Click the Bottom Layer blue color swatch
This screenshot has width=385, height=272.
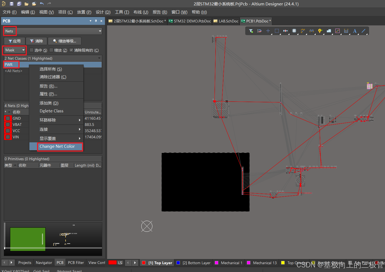[x=178, y=263]
